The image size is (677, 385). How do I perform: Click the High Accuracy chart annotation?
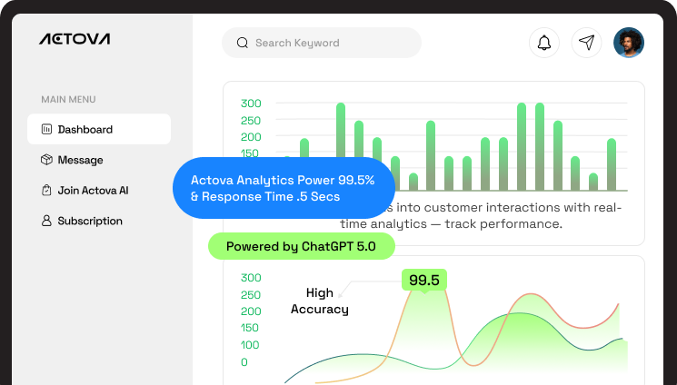coord(320,301)
